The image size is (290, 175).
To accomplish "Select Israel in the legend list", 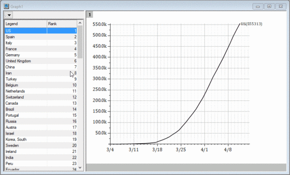I will (x=41, y=133).
